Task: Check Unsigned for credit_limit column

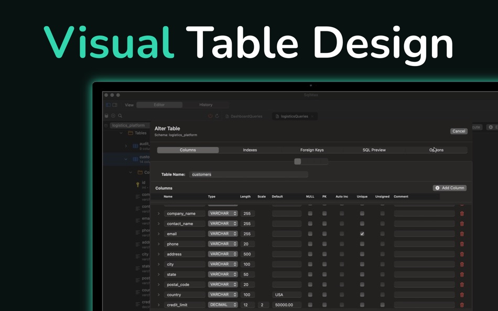Action: pyautogui.click(x=382, y=305)
